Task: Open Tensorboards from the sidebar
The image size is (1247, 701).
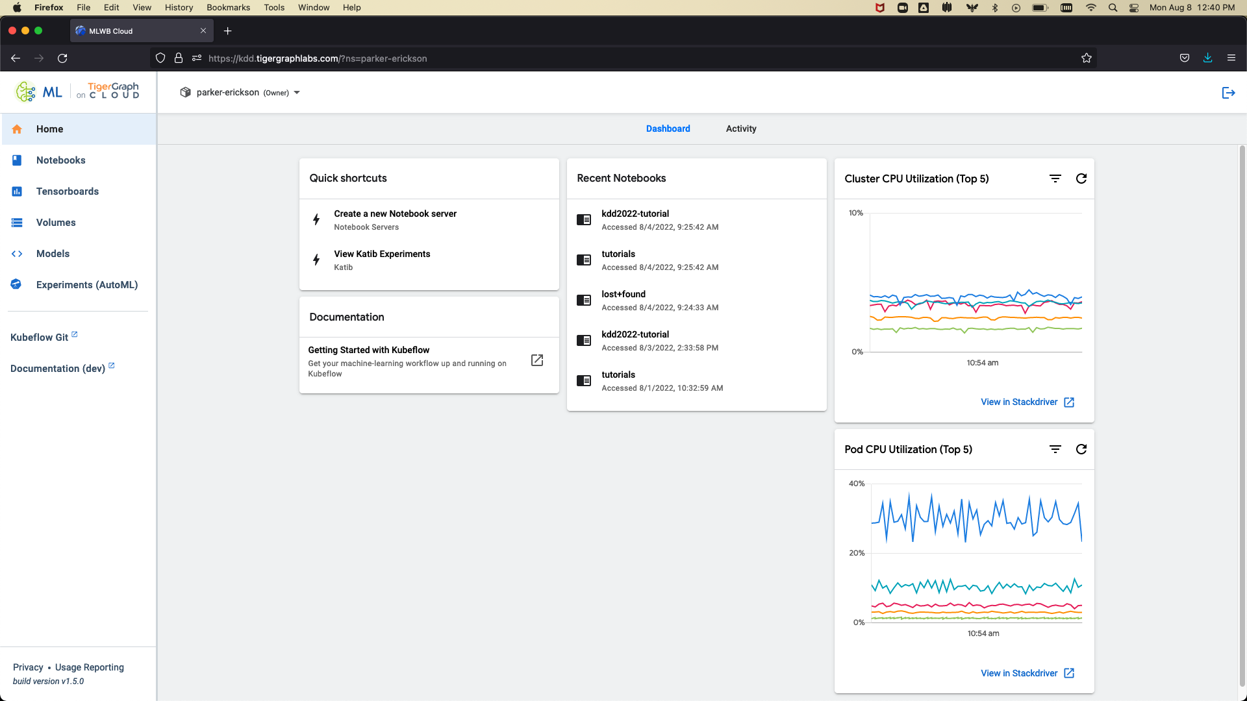Action: pyautogui.click(x=67, y=191)
